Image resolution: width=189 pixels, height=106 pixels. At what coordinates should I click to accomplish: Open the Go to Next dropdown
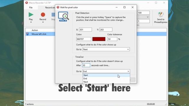pos(106,49)
